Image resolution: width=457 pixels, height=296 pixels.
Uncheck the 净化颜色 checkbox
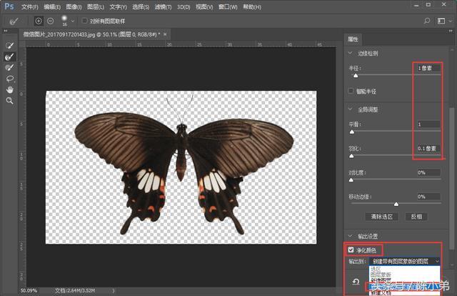[351, 250]
